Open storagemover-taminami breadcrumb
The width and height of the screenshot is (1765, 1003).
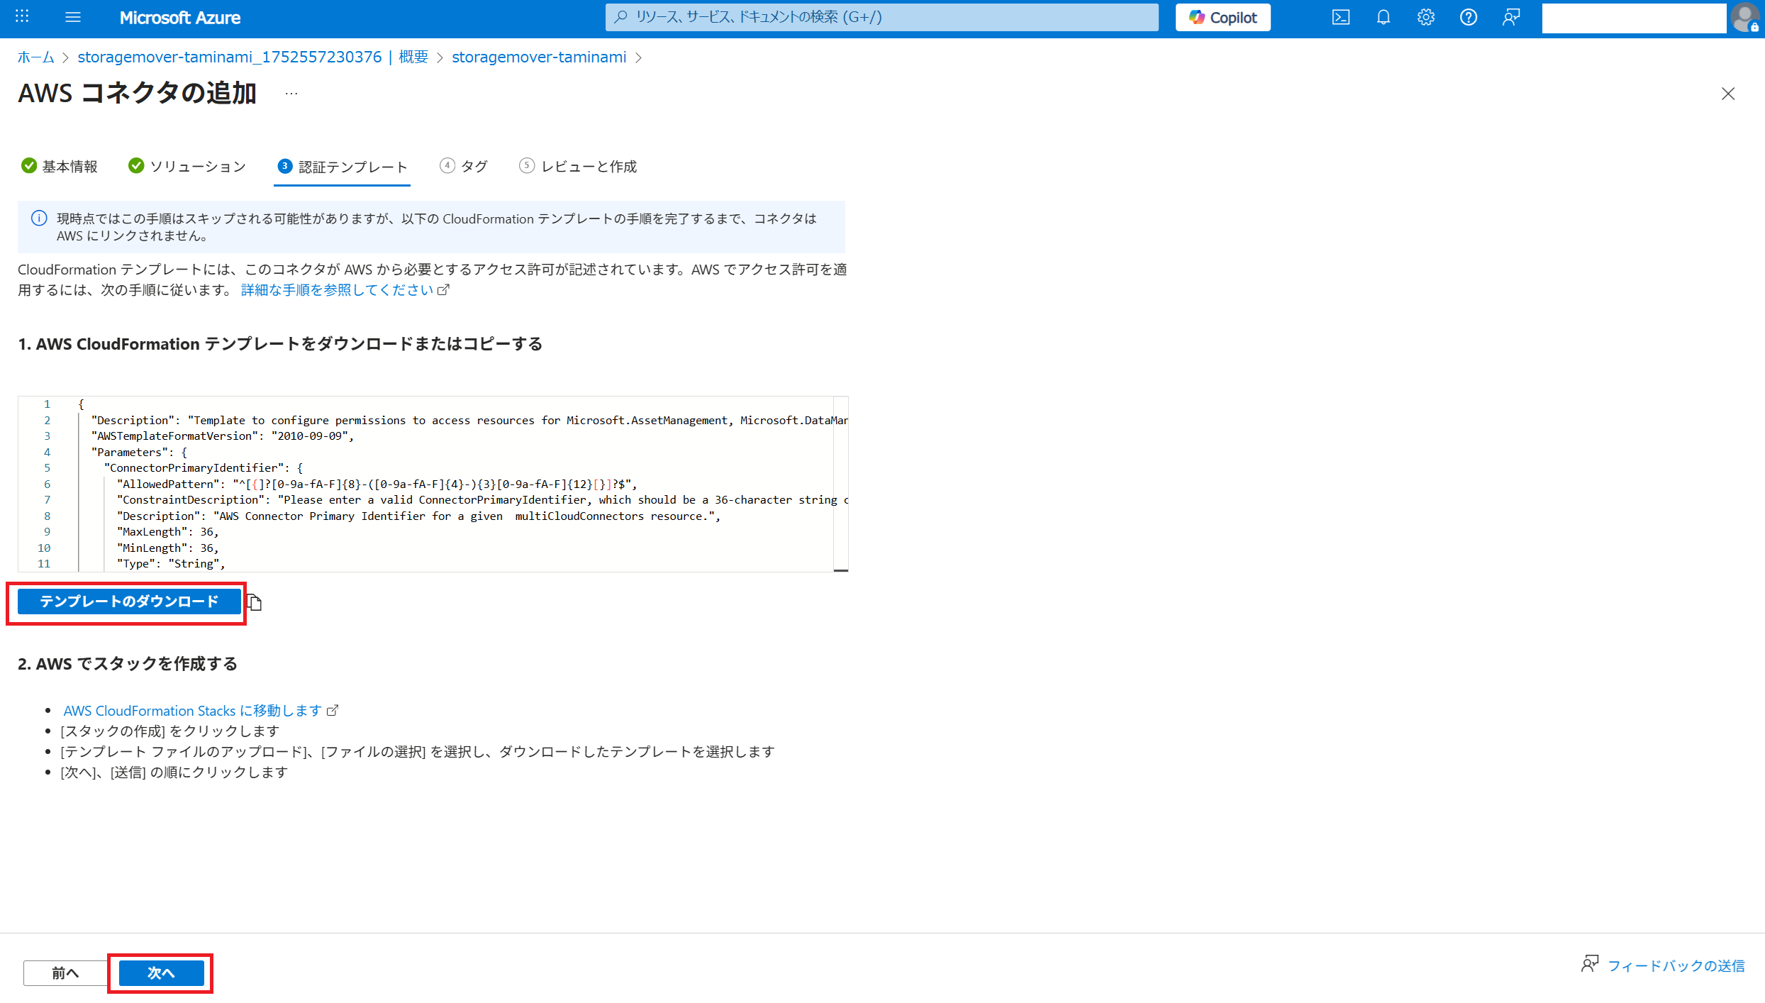pos(539,57)
